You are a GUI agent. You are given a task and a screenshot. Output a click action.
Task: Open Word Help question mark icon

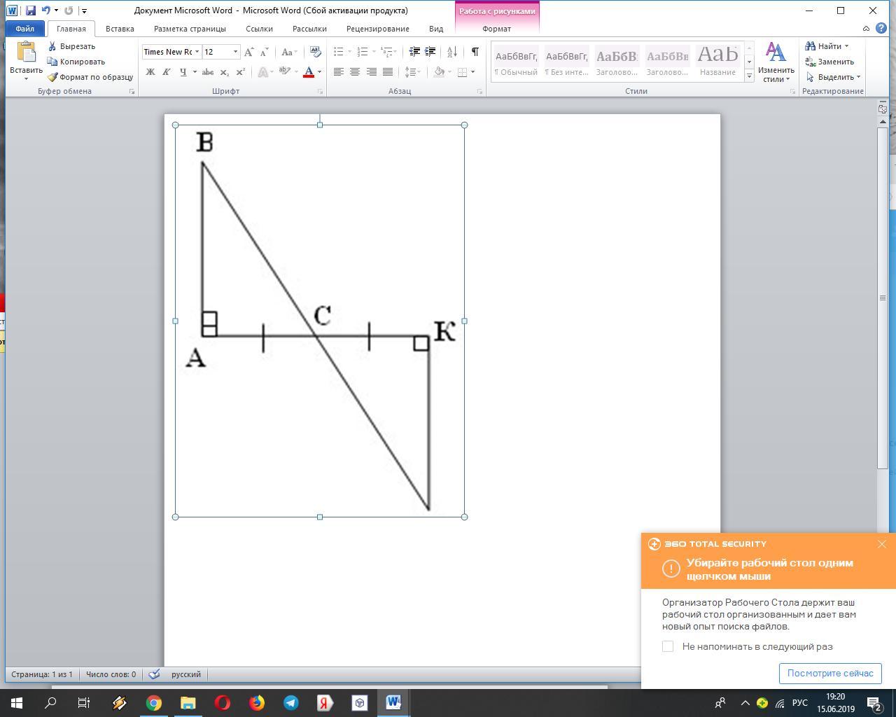pos(881,29)
